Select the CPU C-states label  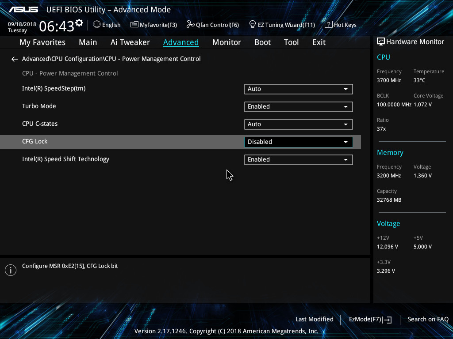click(x=40, y=124)
